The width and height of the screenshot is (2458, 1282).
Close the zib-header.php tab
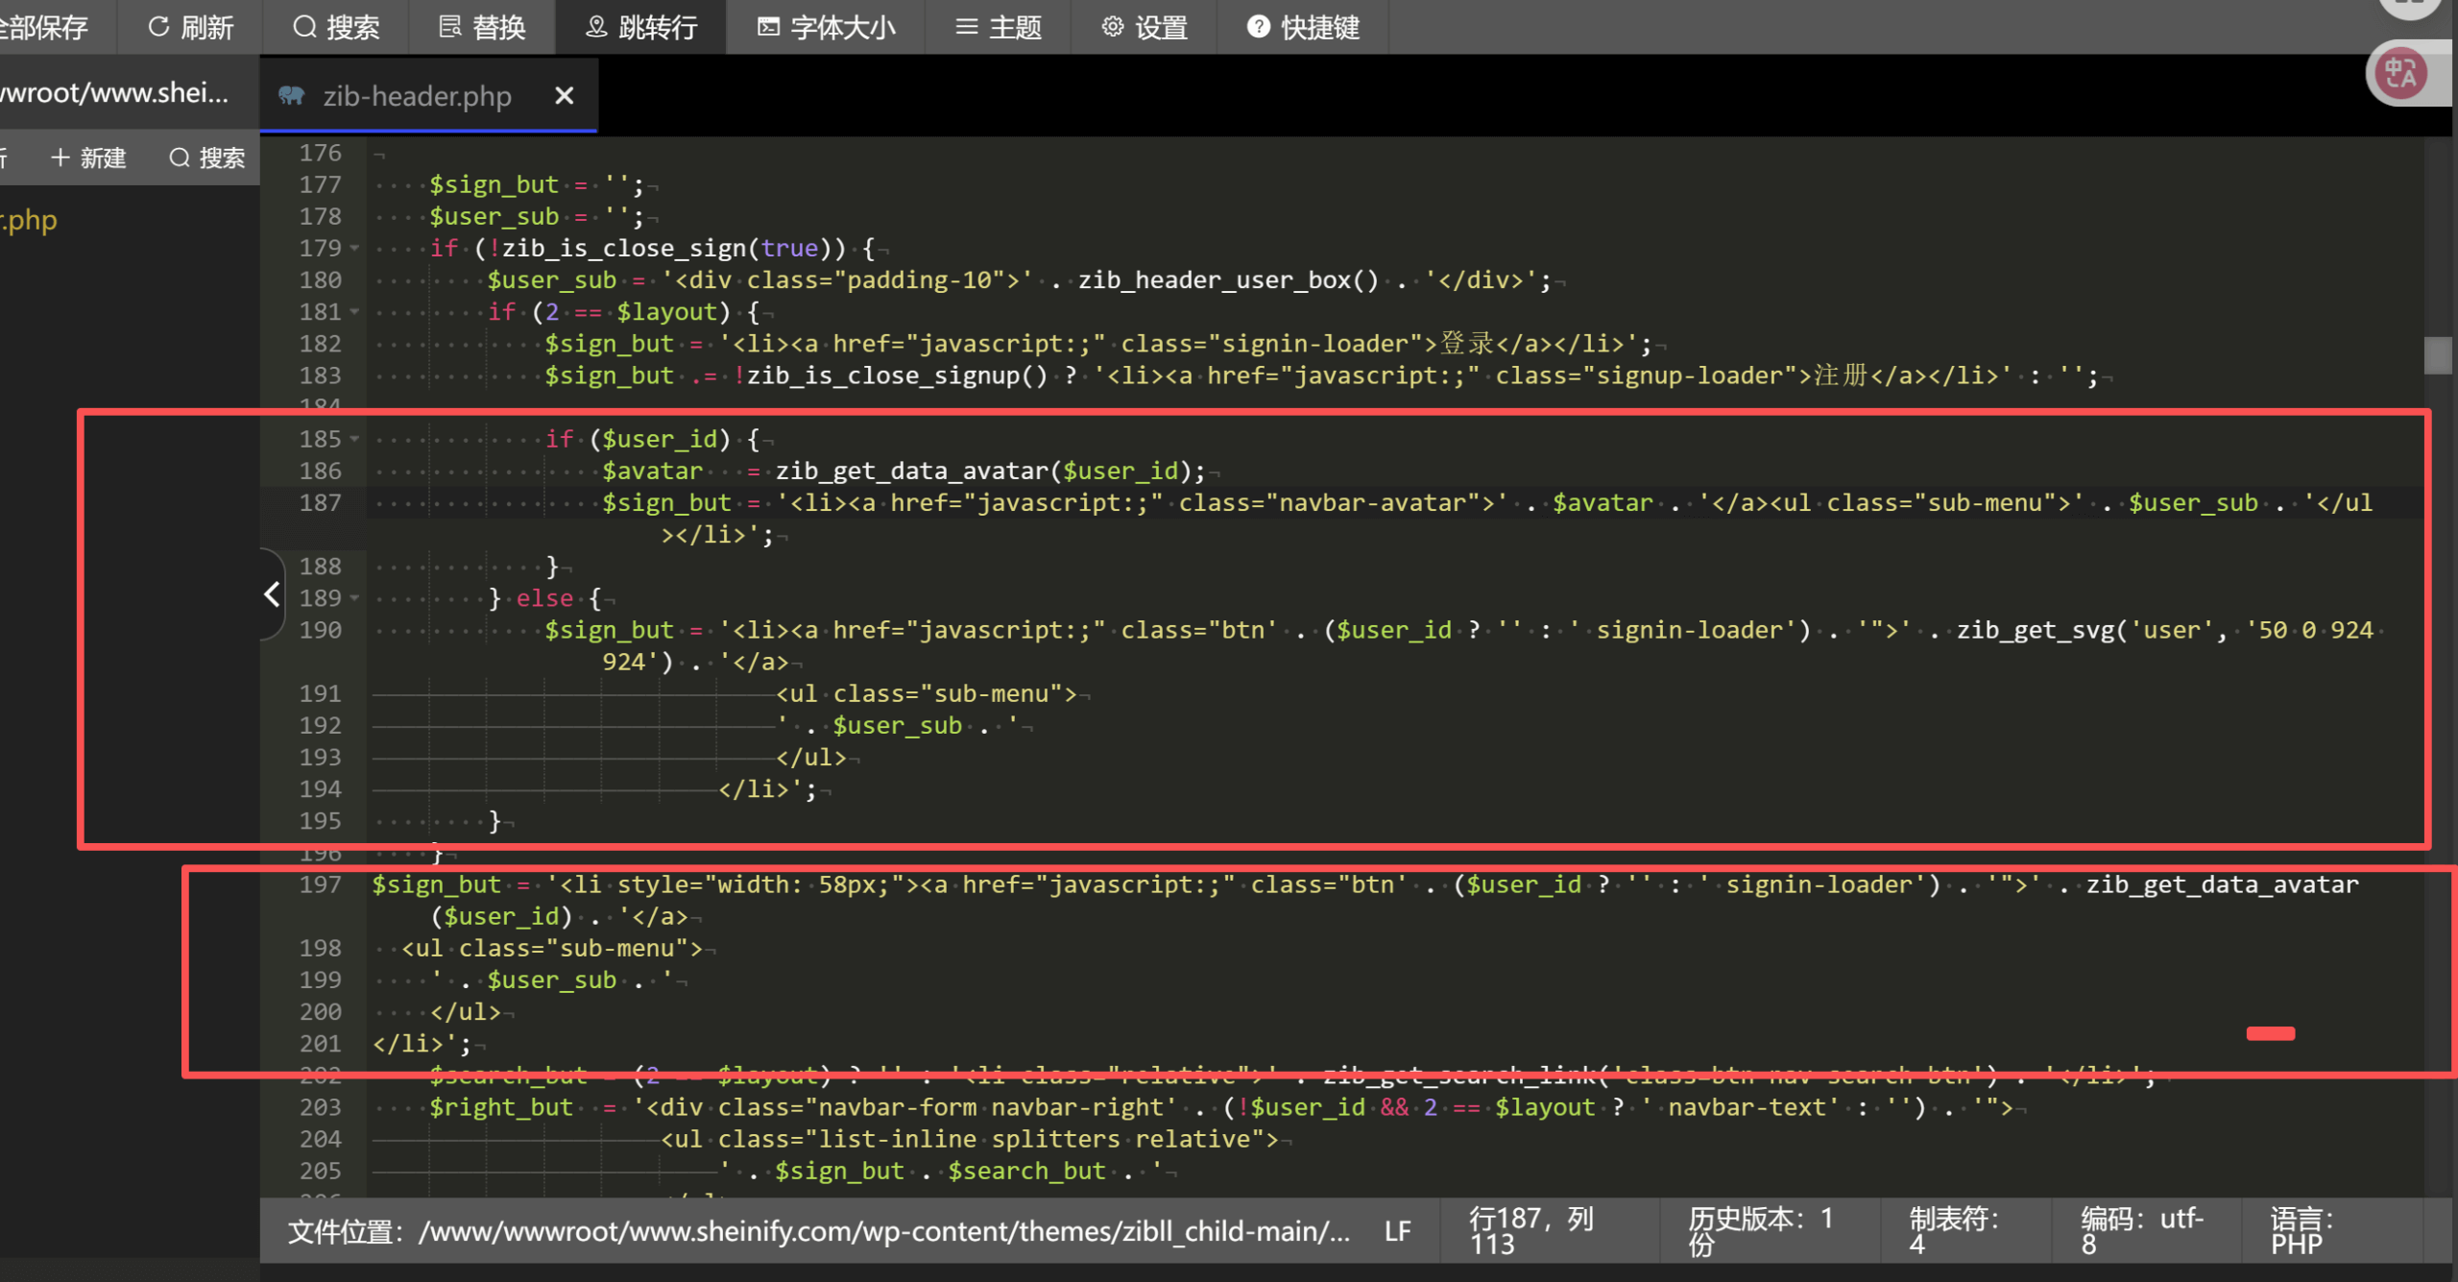point(565,96)
